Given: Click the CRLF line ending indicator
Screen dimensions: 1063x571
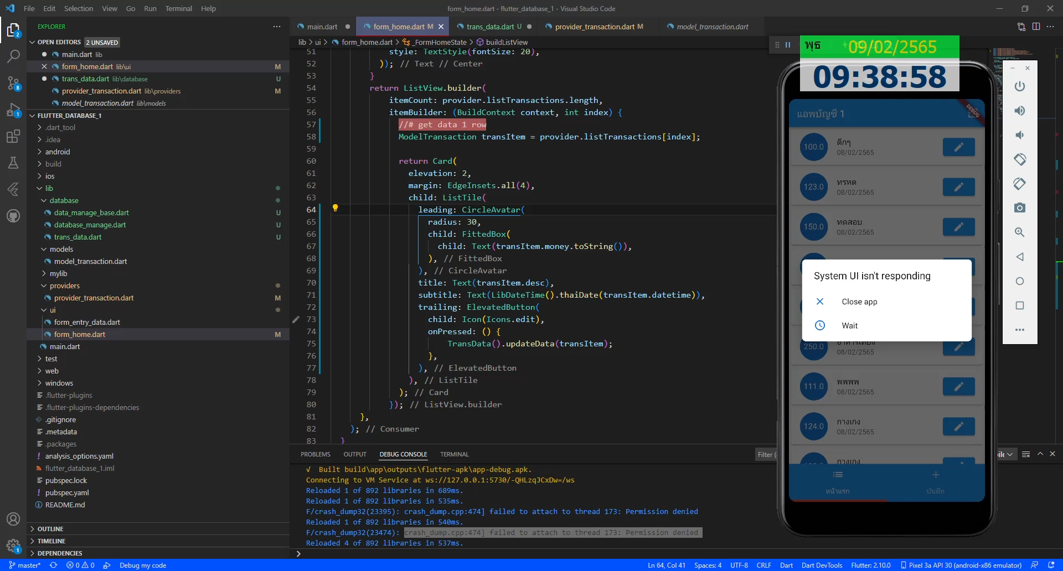Looking at the screenshot, I should (x=763, y=565).
